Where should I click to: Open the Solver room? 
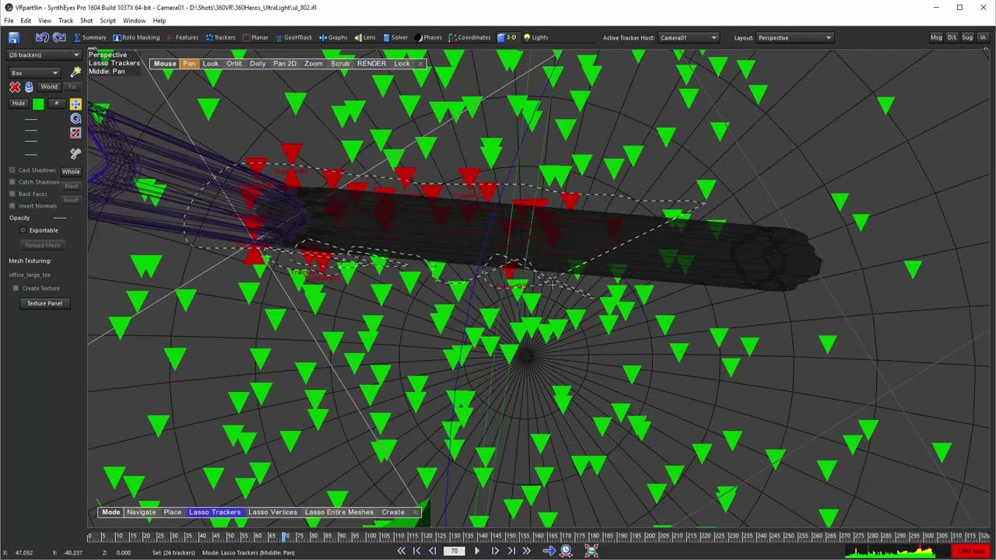395,37
